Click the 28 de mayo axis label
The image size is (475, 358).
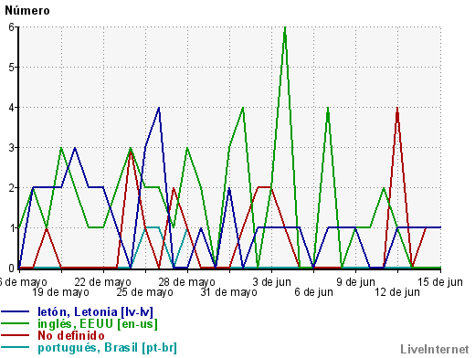pos(186,282)
